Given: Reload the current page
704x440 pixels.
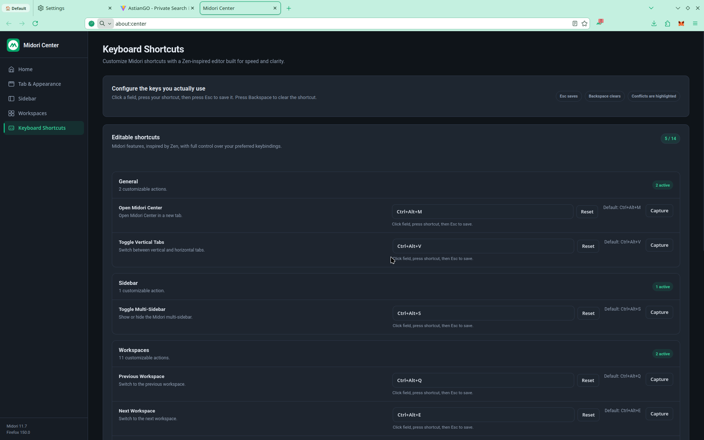Looking at the screenshot, I should click(35, 23).
